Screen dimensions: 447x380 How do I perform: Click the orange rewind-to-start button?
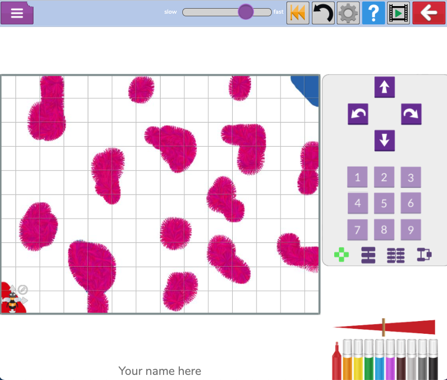pyautogui.click(x=298, y=13)
